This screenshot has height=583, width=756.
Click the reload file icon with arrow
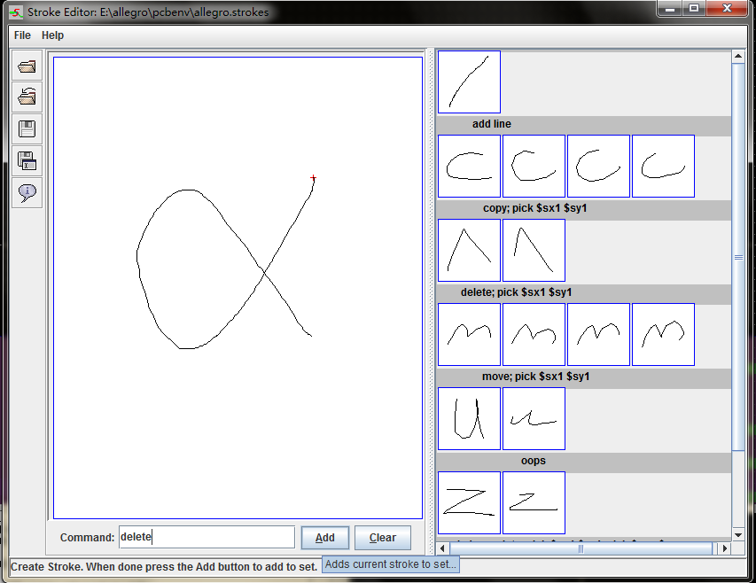tap(27, 97)
